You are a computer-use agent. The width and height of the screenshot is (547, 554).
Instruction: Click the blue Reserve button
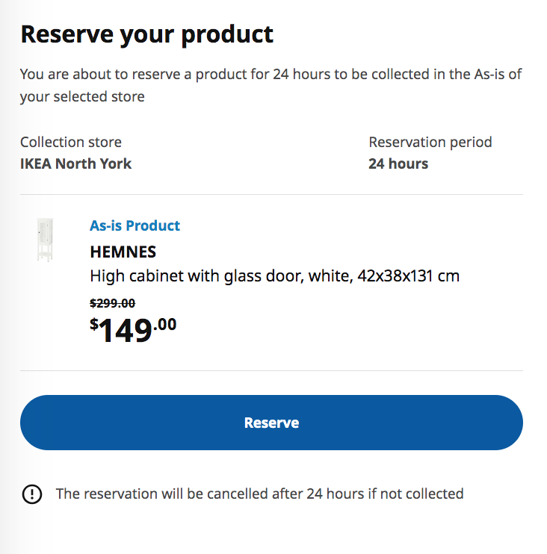tap(271, 422)
